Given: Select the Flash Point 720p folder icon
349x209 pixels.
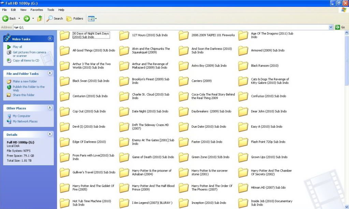Looking at the screenshot, I should [243, 142].
